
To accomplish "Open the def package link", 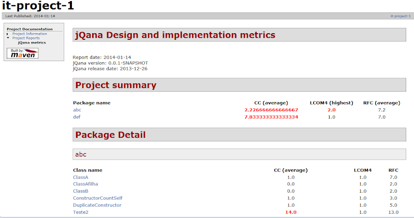I will 77,117.
